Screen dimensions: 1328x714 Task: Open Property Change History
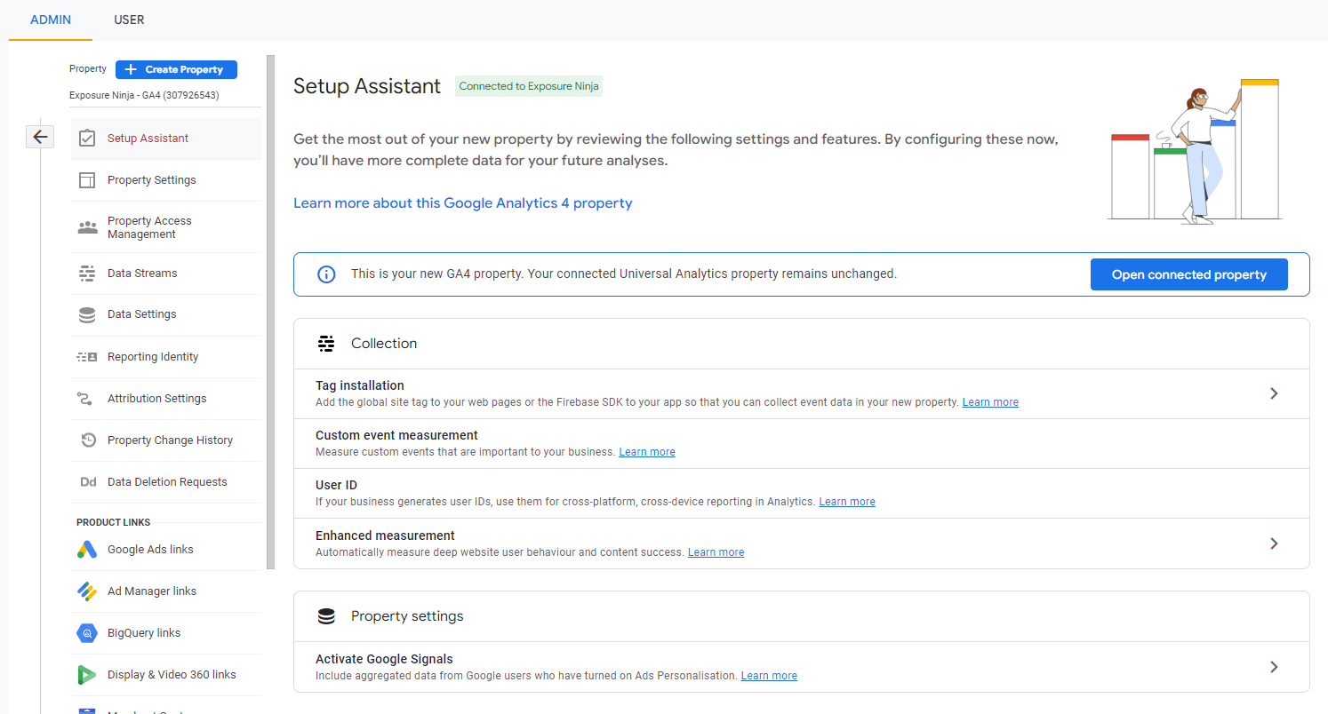point(166,440)
